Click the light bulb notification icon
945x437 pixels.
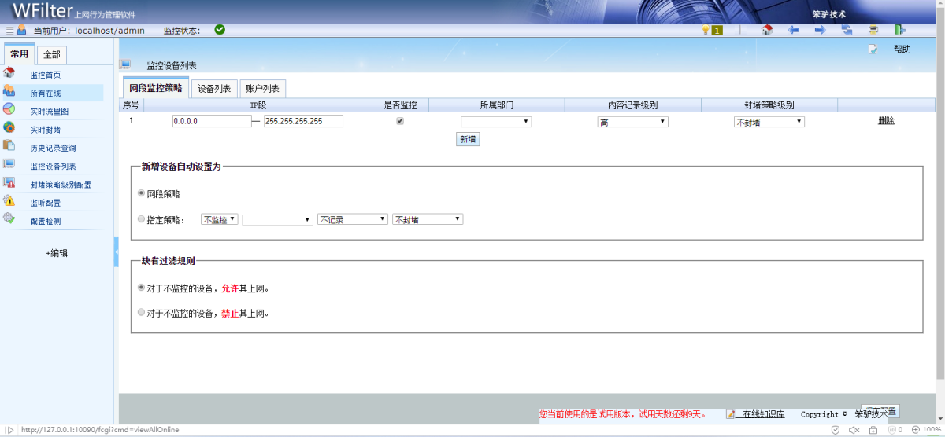tap(706, 30)
